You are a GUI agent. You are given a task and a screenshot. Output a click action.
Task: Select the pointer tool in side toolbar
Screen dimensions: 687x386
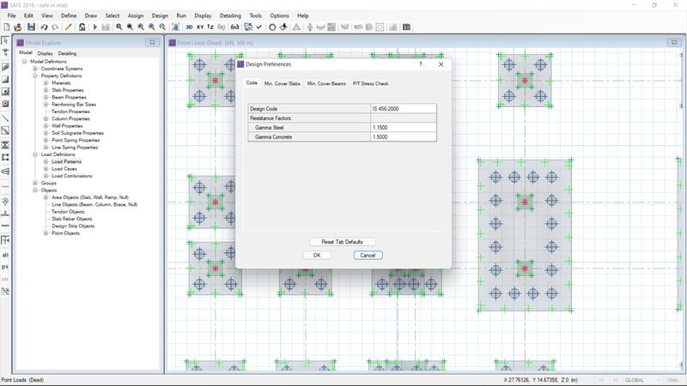(x=5, y=40)
